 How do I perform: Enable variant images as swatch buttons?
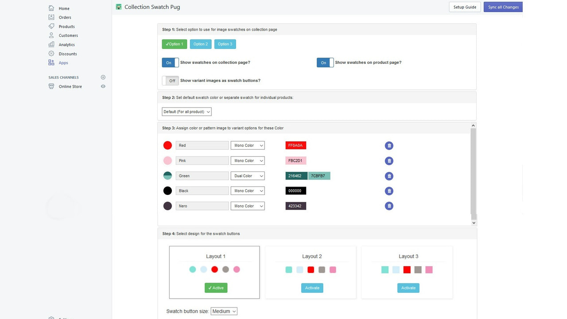tap(171, 81)
